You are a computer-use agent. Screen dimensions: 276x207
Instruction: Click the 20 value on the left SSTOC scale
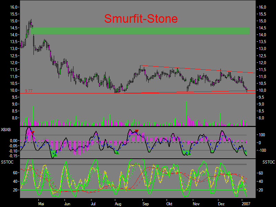(x=15, y=190)
